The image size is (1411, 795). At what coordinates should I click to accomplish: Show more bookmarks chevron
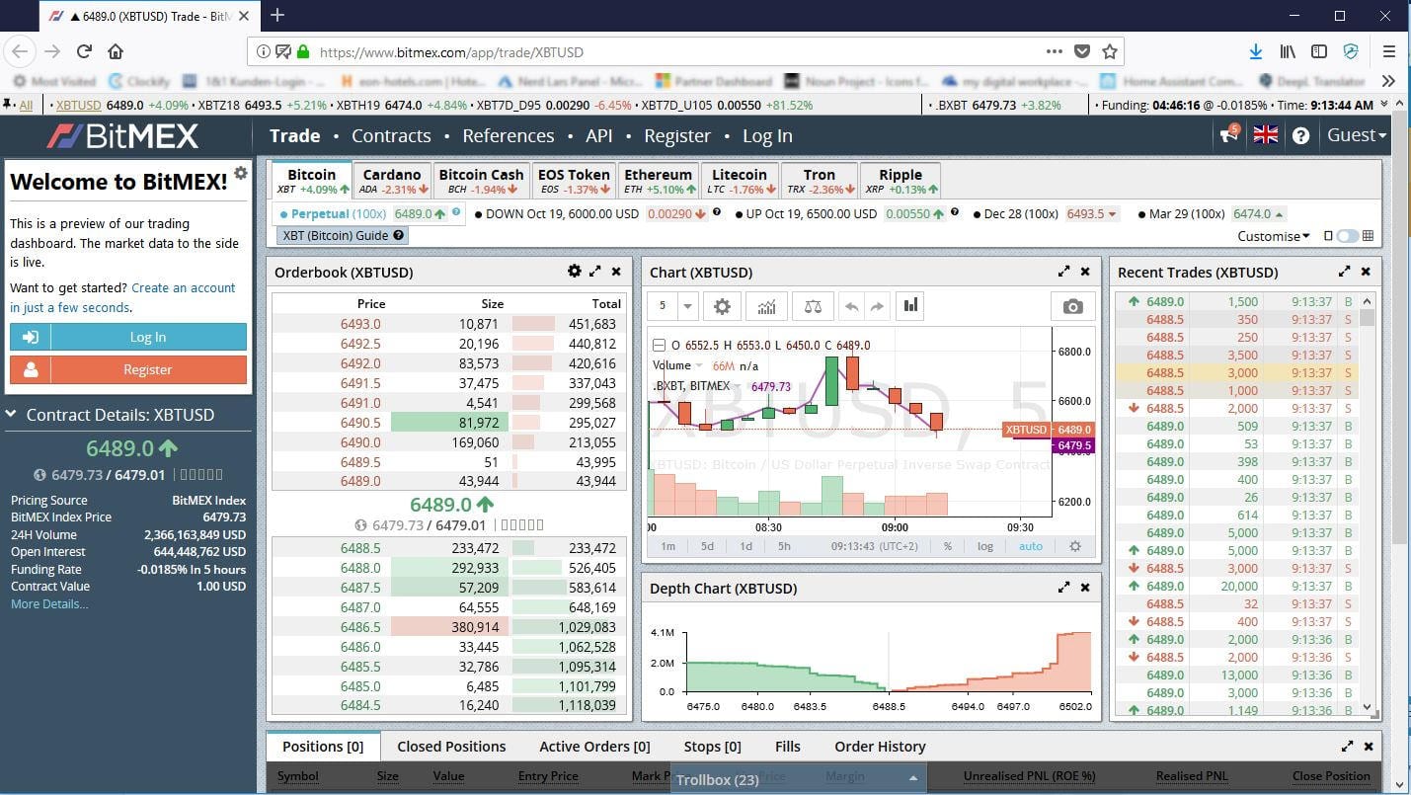point(1388,81)
